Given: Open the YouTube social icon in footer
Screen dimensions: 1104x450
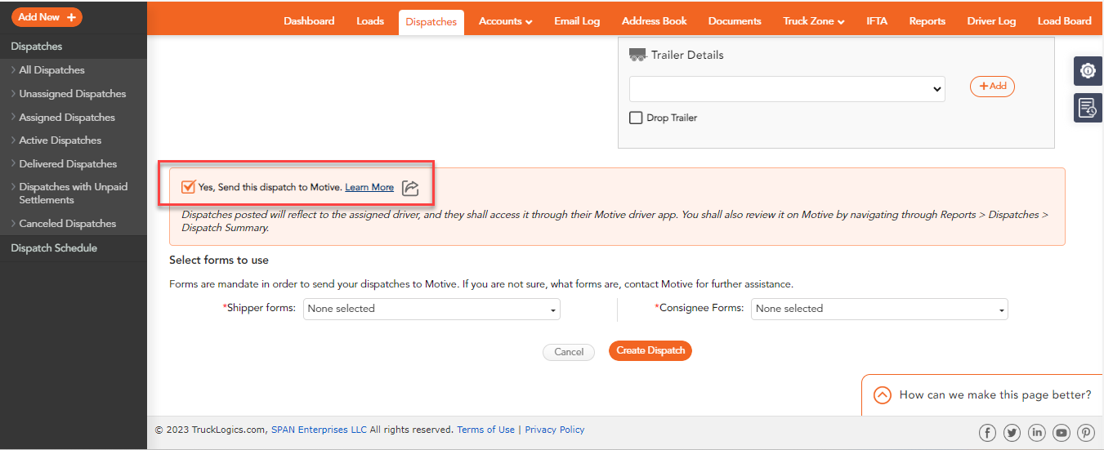Looking at the screenshot, I should pyautogui.click(x=1062, y=433).
